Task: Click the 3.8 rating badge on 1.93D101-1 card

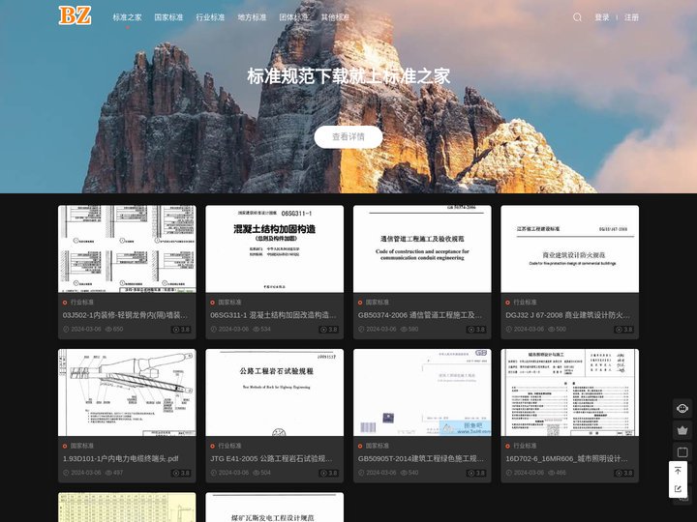Action: (181, 473)
